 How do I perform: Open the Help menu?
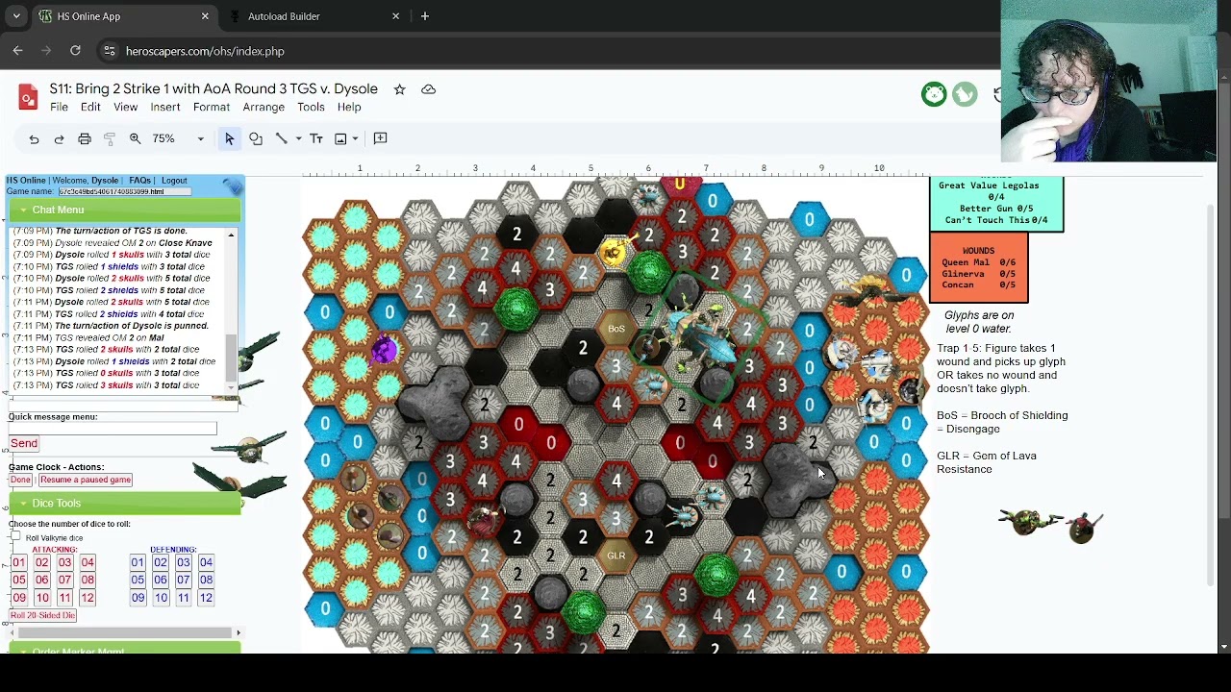point(349,108)
